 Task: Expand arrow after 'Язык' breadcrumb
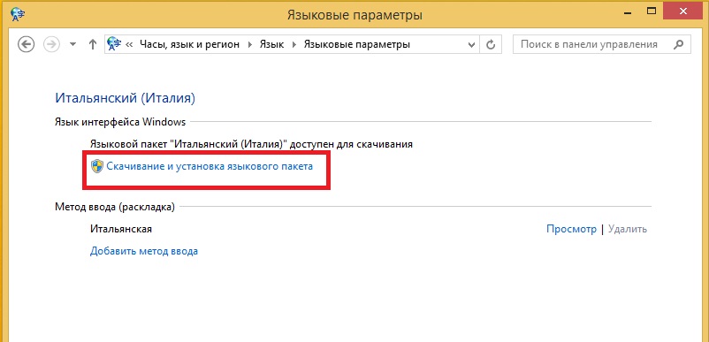[x=294, y=45]
